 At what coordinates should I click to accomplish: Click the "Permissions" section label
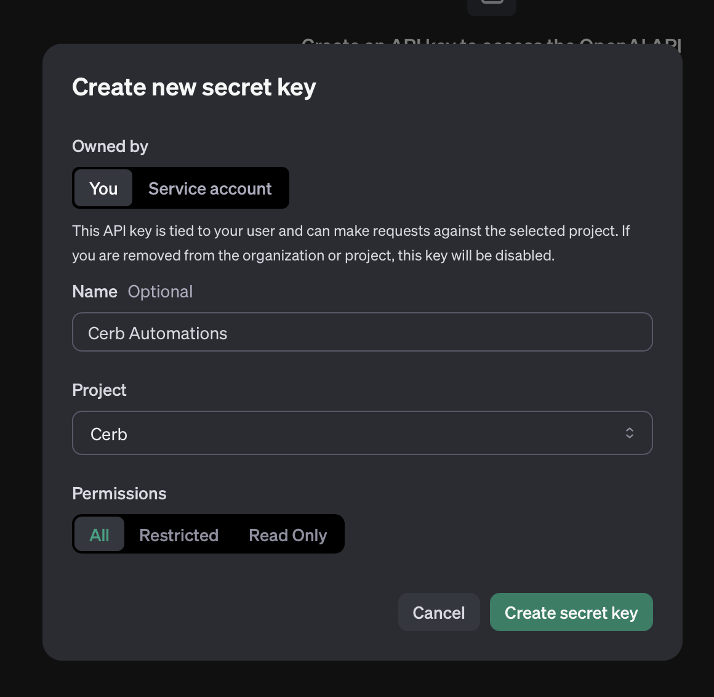pyautogui.click(x=119, y=493)
